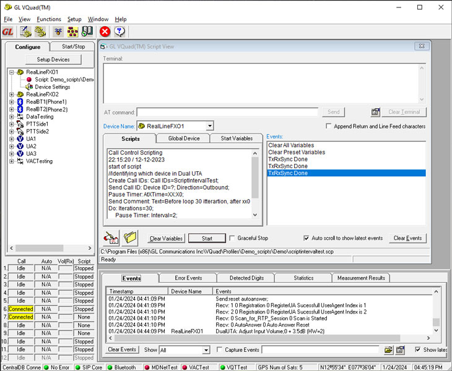This screenshot has width=452, height=371.
Task: Expand the RealLineFXO2 tree node
Action: 12,95
